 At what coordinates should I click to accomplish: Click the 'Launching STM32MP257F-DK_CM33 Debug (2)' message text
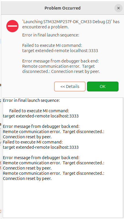(71, 24)
